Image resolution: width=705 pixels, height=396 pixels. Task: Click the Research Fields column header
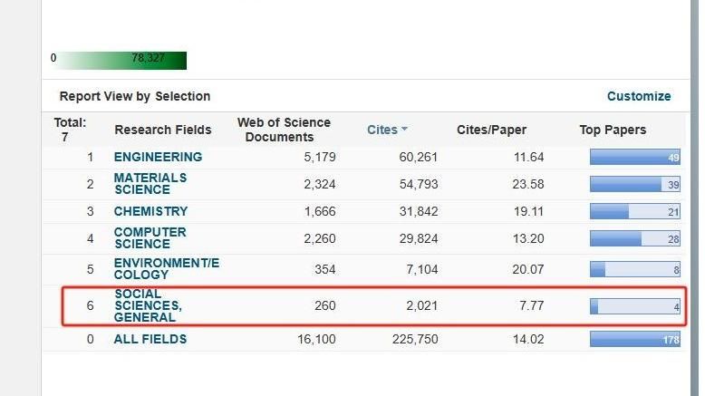pos(163,130)
